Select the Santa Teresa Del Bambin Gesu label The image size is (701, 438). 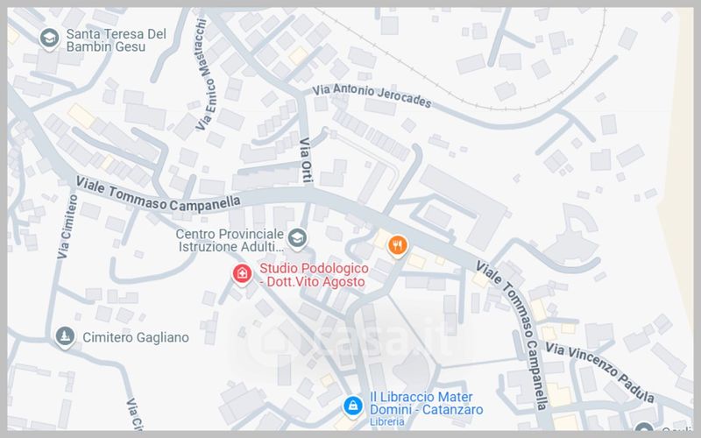(x=117, y=40)
